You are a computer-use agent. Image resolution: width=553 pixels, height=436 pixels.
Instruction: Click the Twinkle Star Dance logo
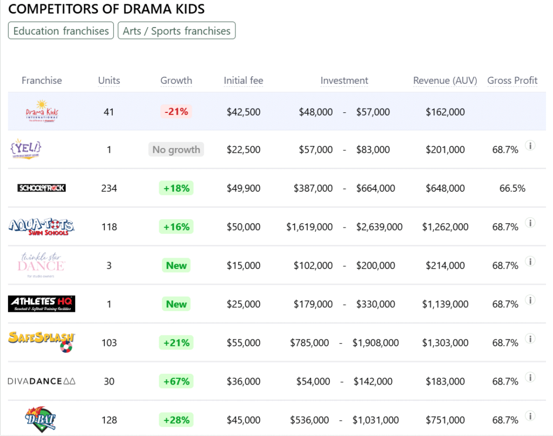click(41, 265)
